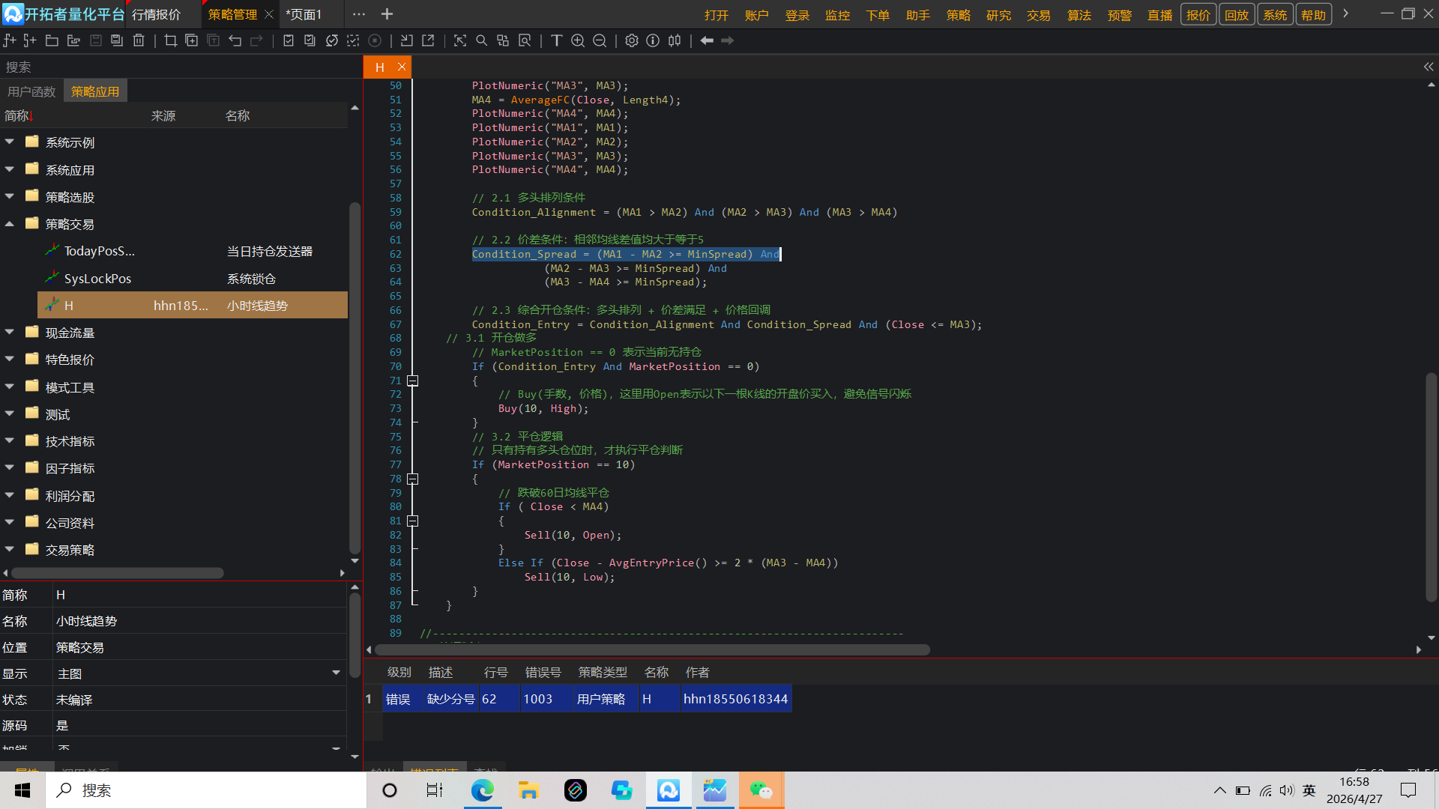Viewport: 1439px width, 809px height.
Task: Collapse code fold at line 71
Action: [x=413, y=381]
